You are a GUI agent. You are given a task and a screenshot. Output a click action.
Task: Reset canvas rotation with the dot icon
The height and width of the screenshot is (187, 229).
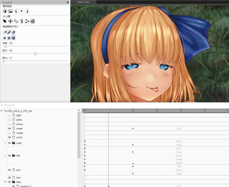coord(22,11)
